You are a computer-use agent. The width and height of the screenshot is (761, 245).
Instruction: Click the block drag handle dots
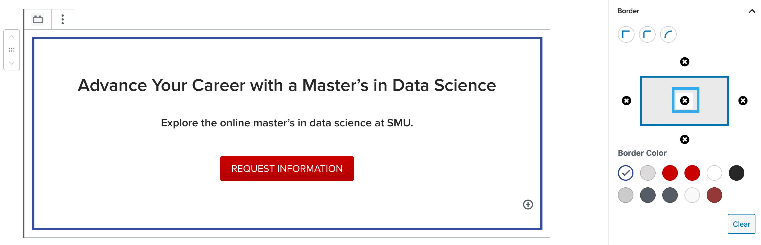(x=12, y=50)
